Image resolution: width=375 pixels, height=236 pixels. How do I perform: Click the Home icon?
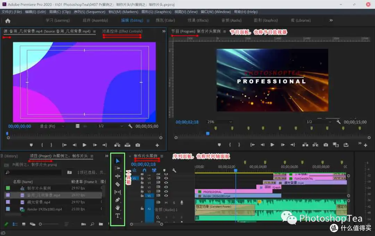coord(8,21)
